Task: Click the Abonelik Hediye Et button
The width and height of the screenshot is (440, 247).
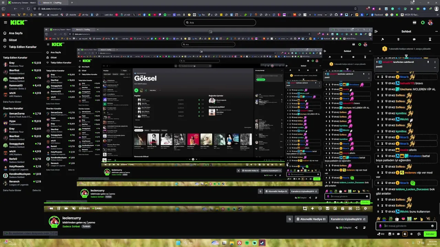Action: tap(310, 219)
